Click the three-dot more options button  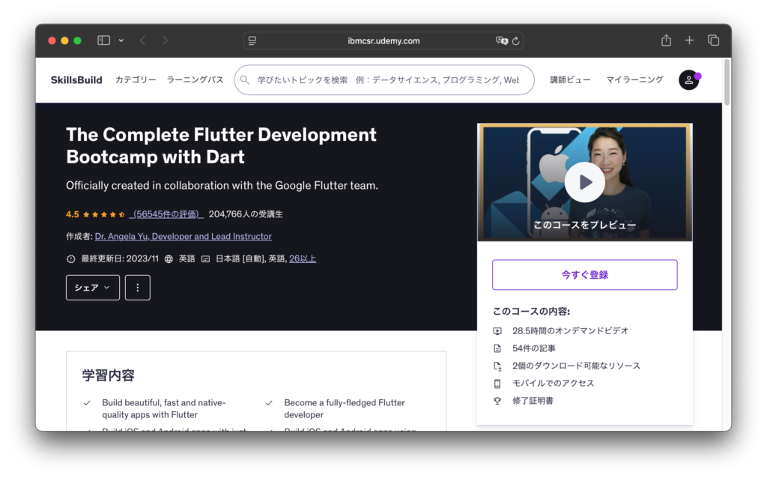pos(138,288)
